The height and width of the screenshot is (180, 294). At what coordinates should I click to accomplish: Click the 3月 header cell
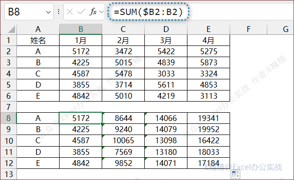coord(166,40)
